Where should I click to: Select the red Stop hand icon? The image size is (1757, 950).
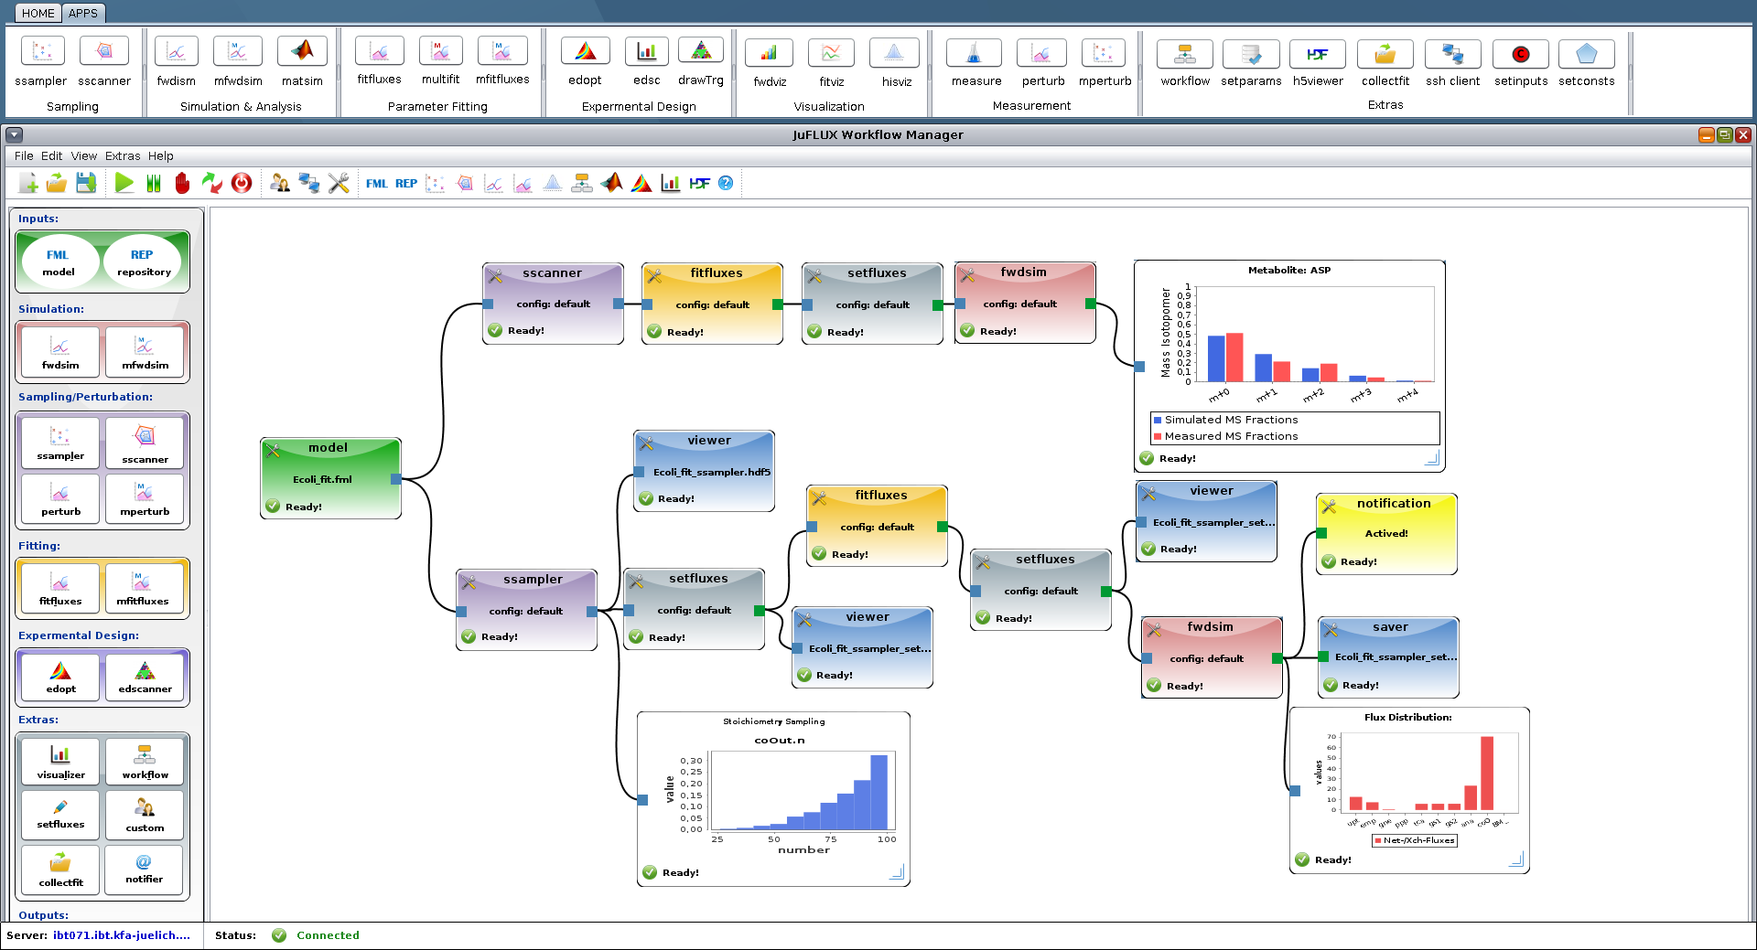[x=182, y=183]
